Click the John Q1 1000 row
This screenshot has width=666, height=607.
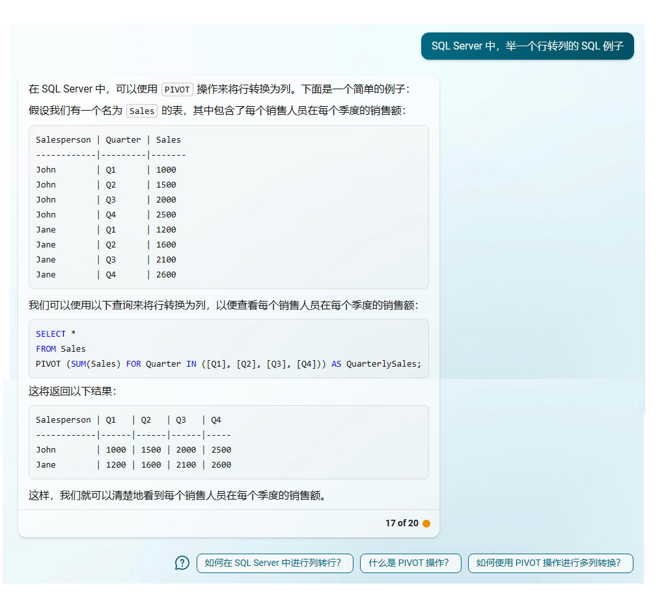[x=105, y=170]
